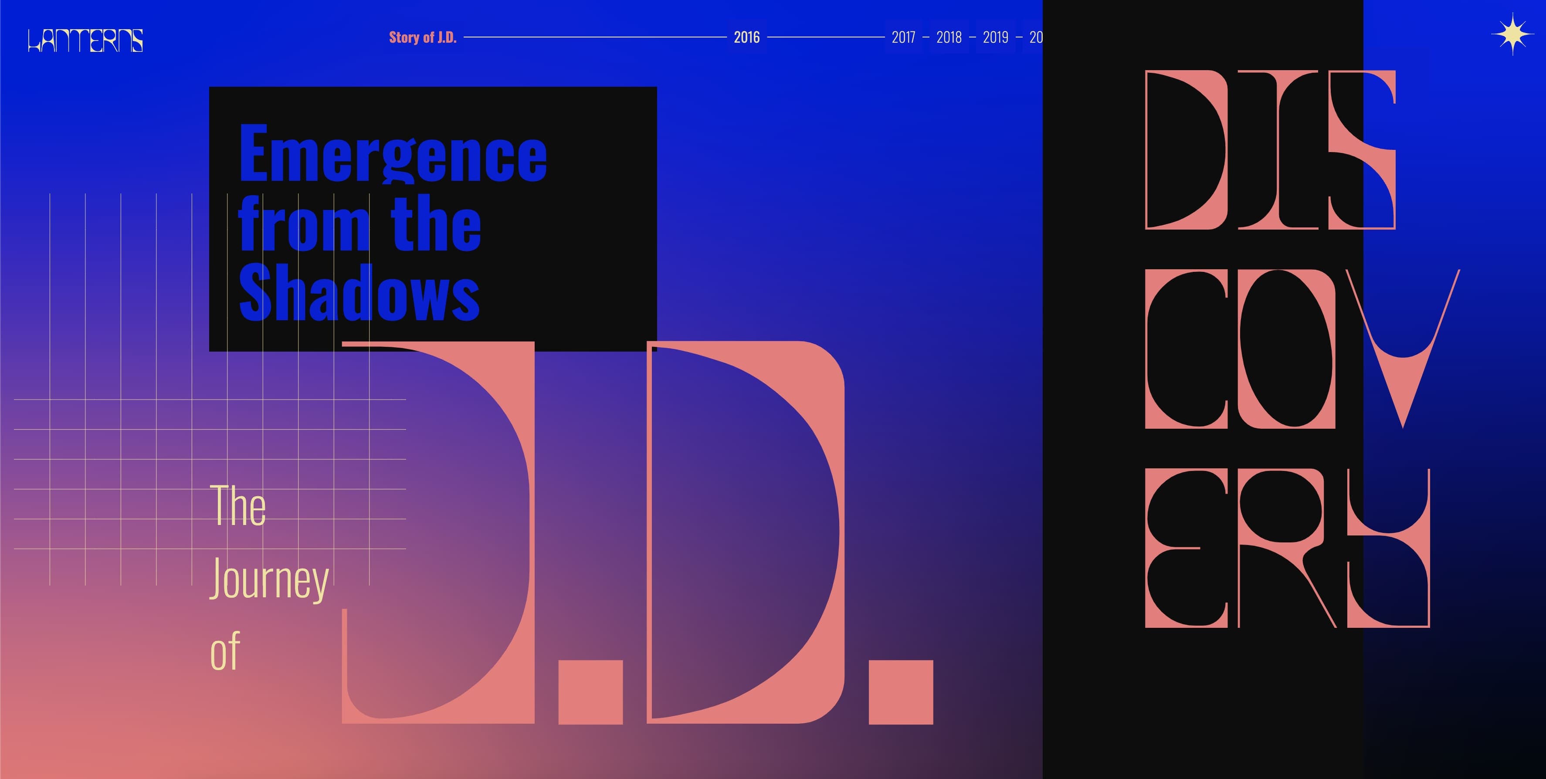1546x779 pixels.
Task: Jump to 2017 on the timeline
Action: pos(903,37)
